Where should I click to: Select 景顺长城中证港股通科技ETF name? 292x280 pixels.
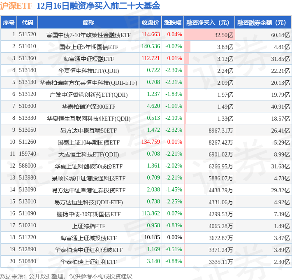tap(88, 178)
